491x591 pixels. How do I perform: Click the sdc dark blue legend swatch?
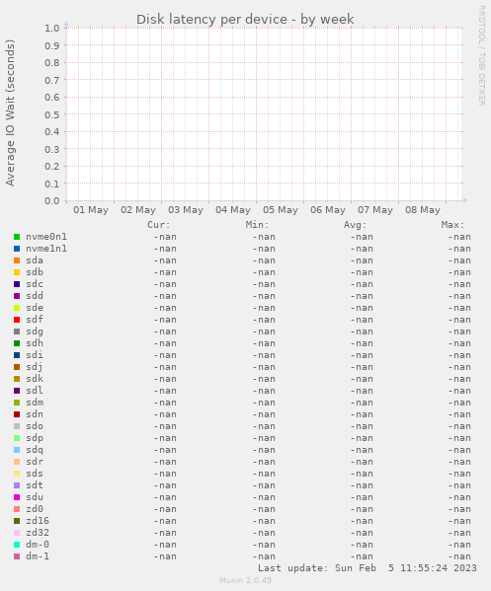coord(17,284)
